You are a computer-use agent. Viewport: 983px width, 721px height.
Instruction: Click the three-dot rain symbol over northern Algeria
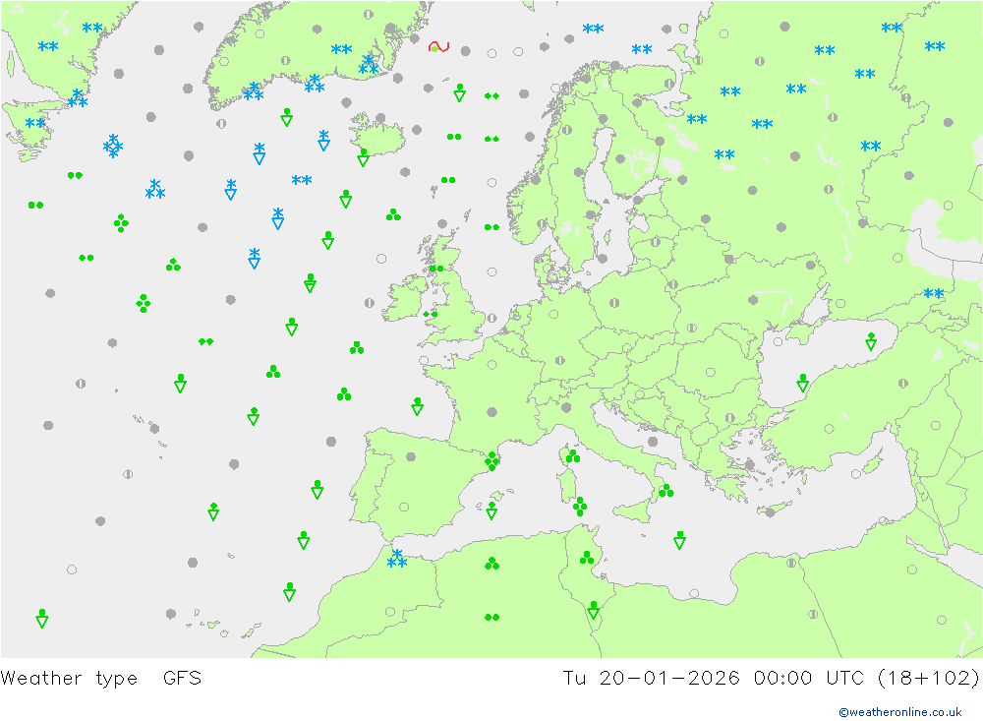492,564
